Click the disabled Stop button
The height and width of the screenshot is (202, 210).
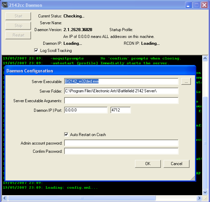click(18, 26)
